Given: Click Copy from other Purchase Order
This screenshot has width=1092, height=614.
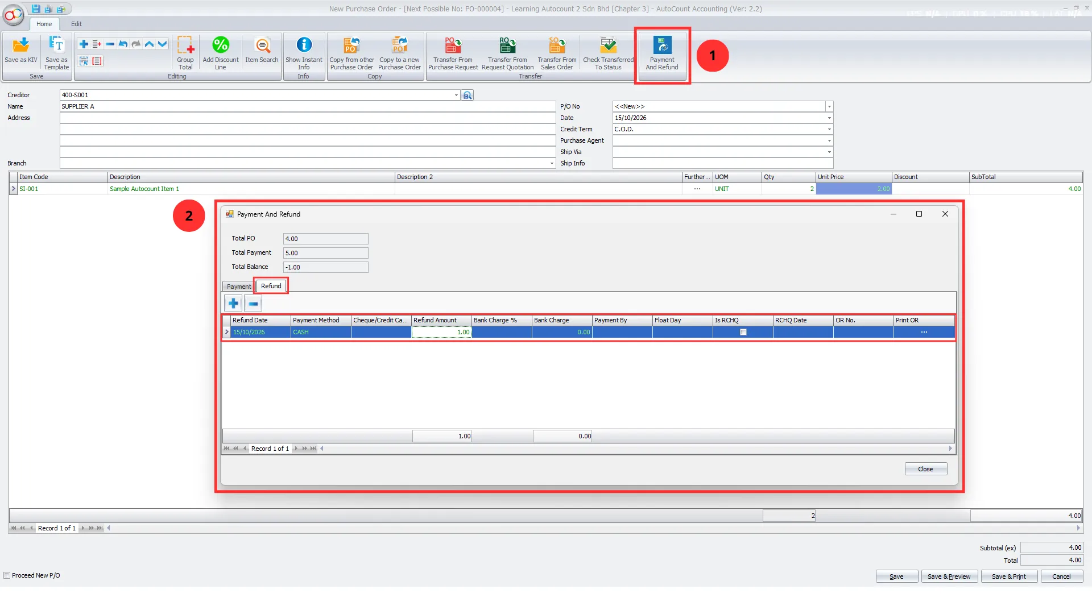Looking at the screenshot, I should tap(351, 52).
